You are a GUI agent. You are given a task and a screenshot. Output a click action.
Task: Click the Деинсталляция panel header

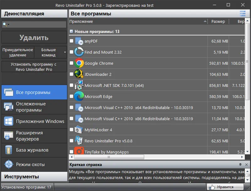(34, 14)
